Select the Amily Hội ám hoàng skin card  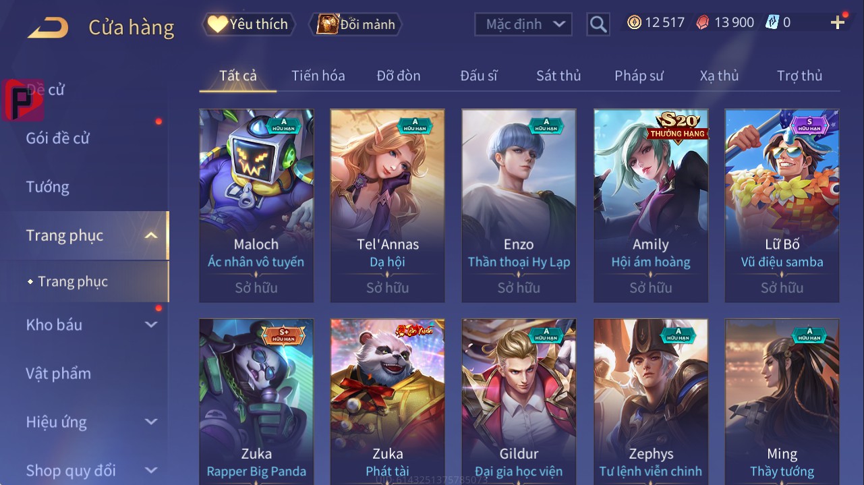point(651,206)
